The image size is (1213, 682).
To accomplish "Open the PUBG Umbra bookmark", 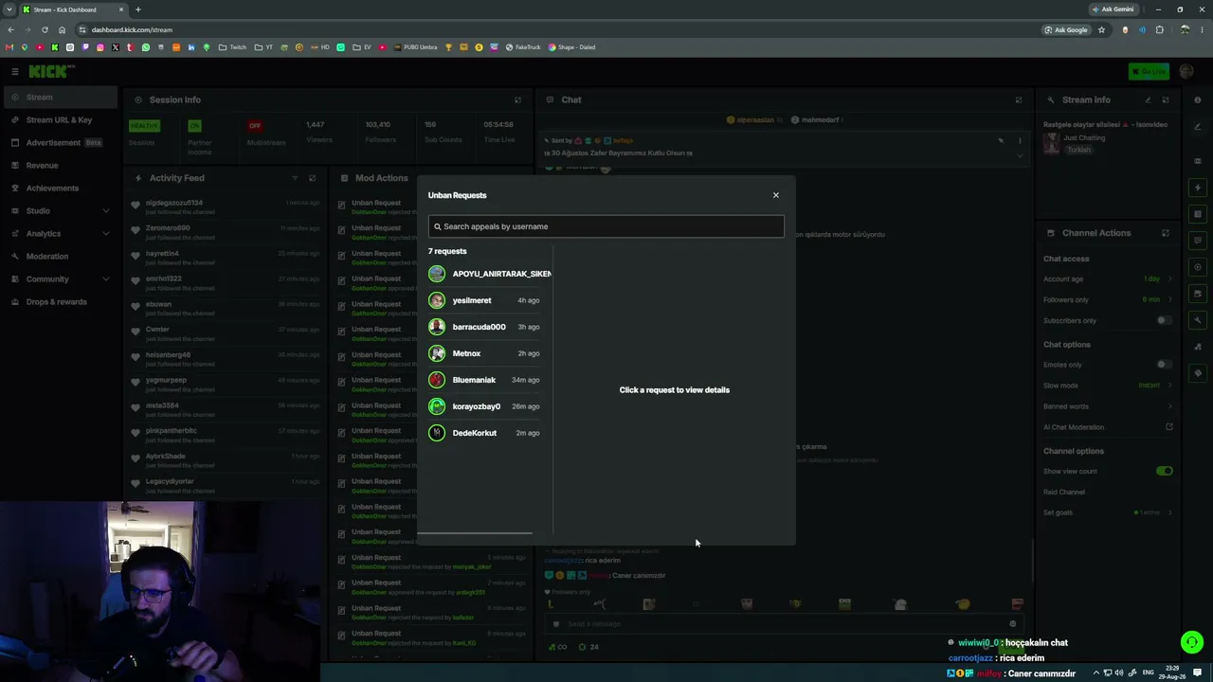I will [x=415, y=47].
